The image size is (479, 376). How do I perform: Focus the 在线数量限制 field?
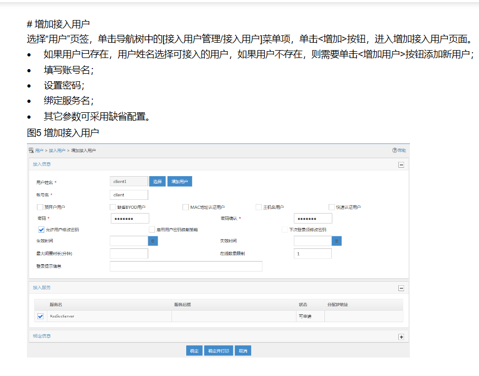tap(313, 254)
